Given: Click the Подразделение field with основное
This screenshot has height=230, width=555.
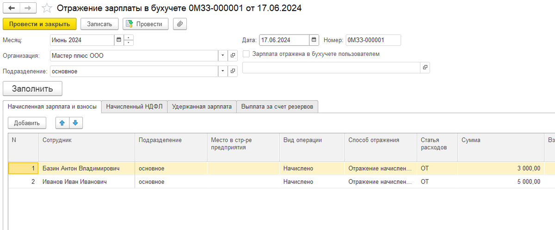Looking at the screenshot, I should coord(134,72).
